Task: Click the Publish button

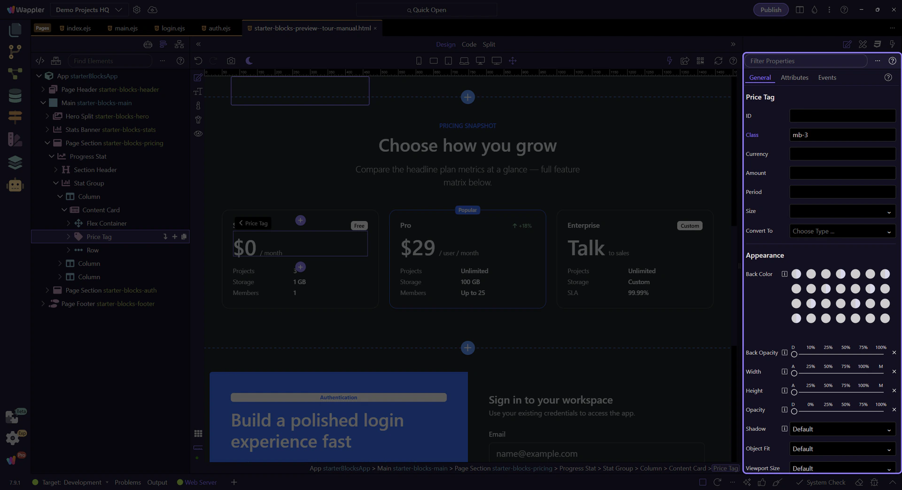Action: coord(770,10)
